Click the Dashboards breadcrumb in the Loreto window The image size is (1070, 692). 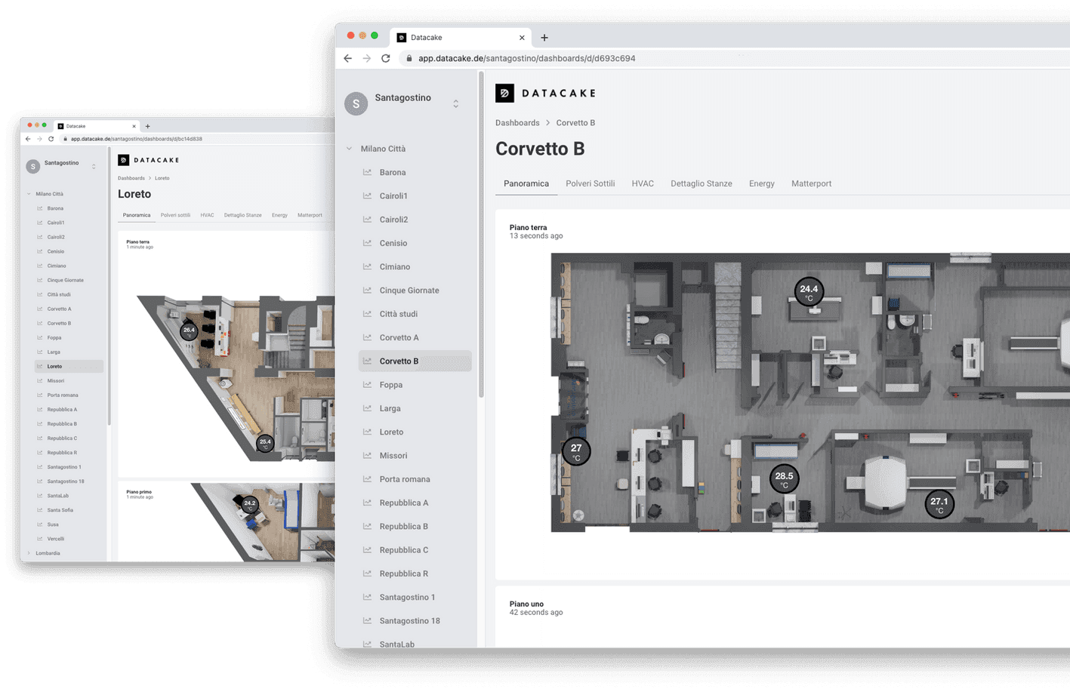(x=131, y=178)
